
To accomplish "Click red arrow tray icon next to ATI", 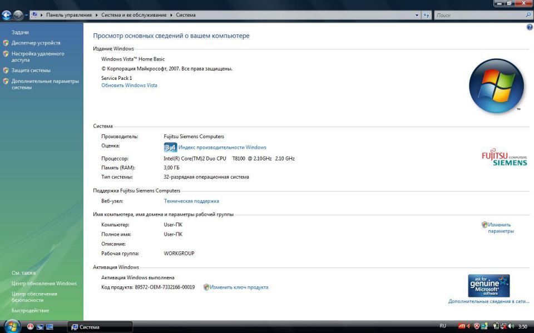I will [x=468, y=326].
